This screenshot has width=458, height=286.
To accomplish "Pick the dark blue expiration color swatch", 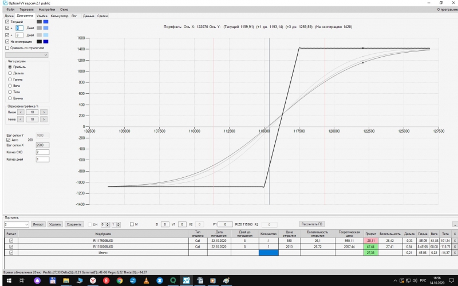I will (x=46, y=41).
